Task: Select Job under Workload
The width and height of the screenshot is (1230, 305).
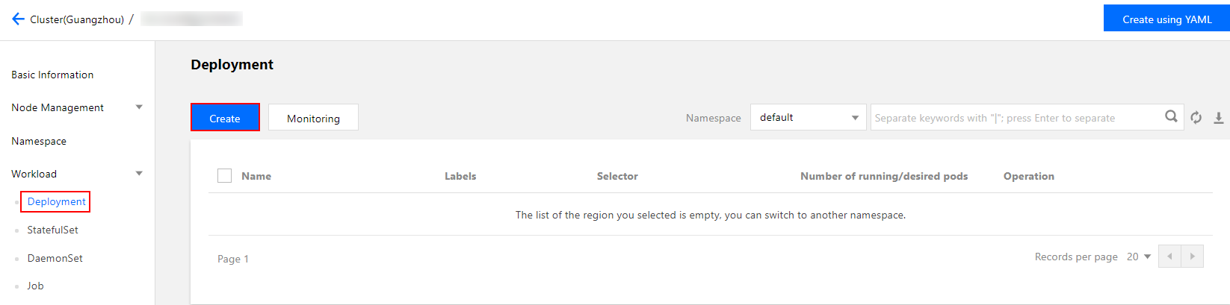Action: 35,286
